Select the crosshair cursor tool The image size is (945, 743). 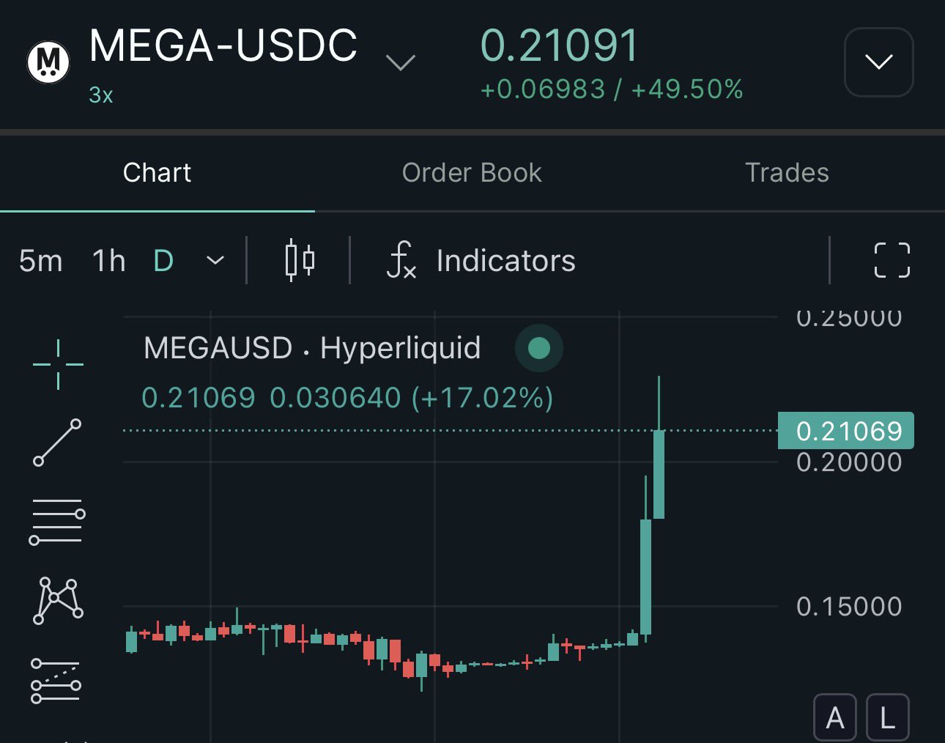point(58,364)
